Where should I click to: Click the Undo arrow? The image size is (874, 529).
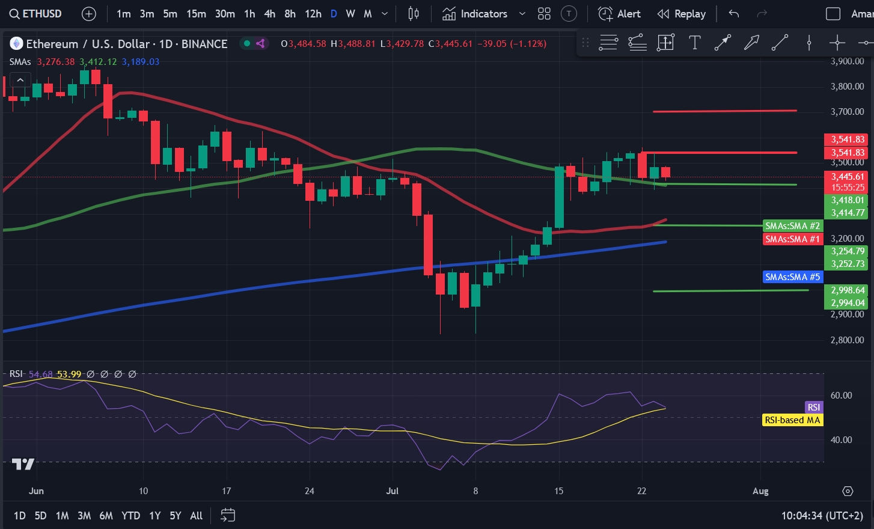(734, 14)
